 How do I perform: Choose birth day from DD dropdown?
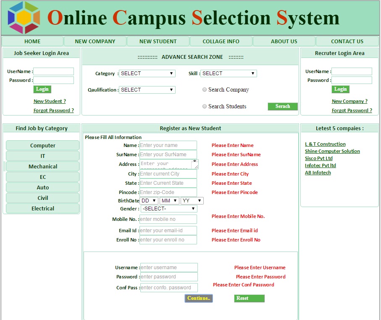point(149,201)
